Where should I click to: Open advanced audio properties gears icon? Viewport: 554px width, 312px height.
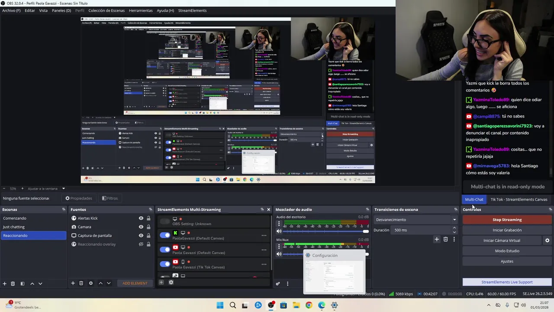click(278, 284)
